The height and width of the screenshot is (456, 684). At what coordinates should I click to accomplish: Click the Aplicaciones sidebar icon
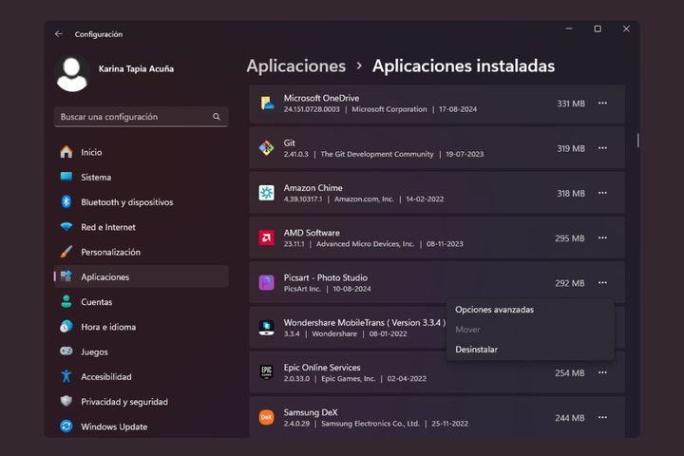coord(66,276)
